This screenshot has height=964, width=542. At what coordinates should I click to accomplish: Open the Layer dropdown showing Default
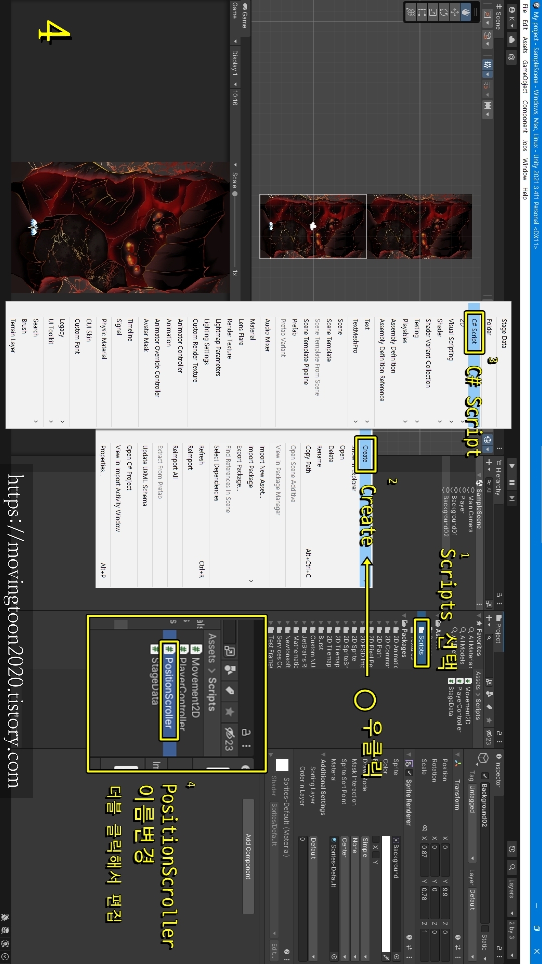pyautogui.click(x=472, y=924)
